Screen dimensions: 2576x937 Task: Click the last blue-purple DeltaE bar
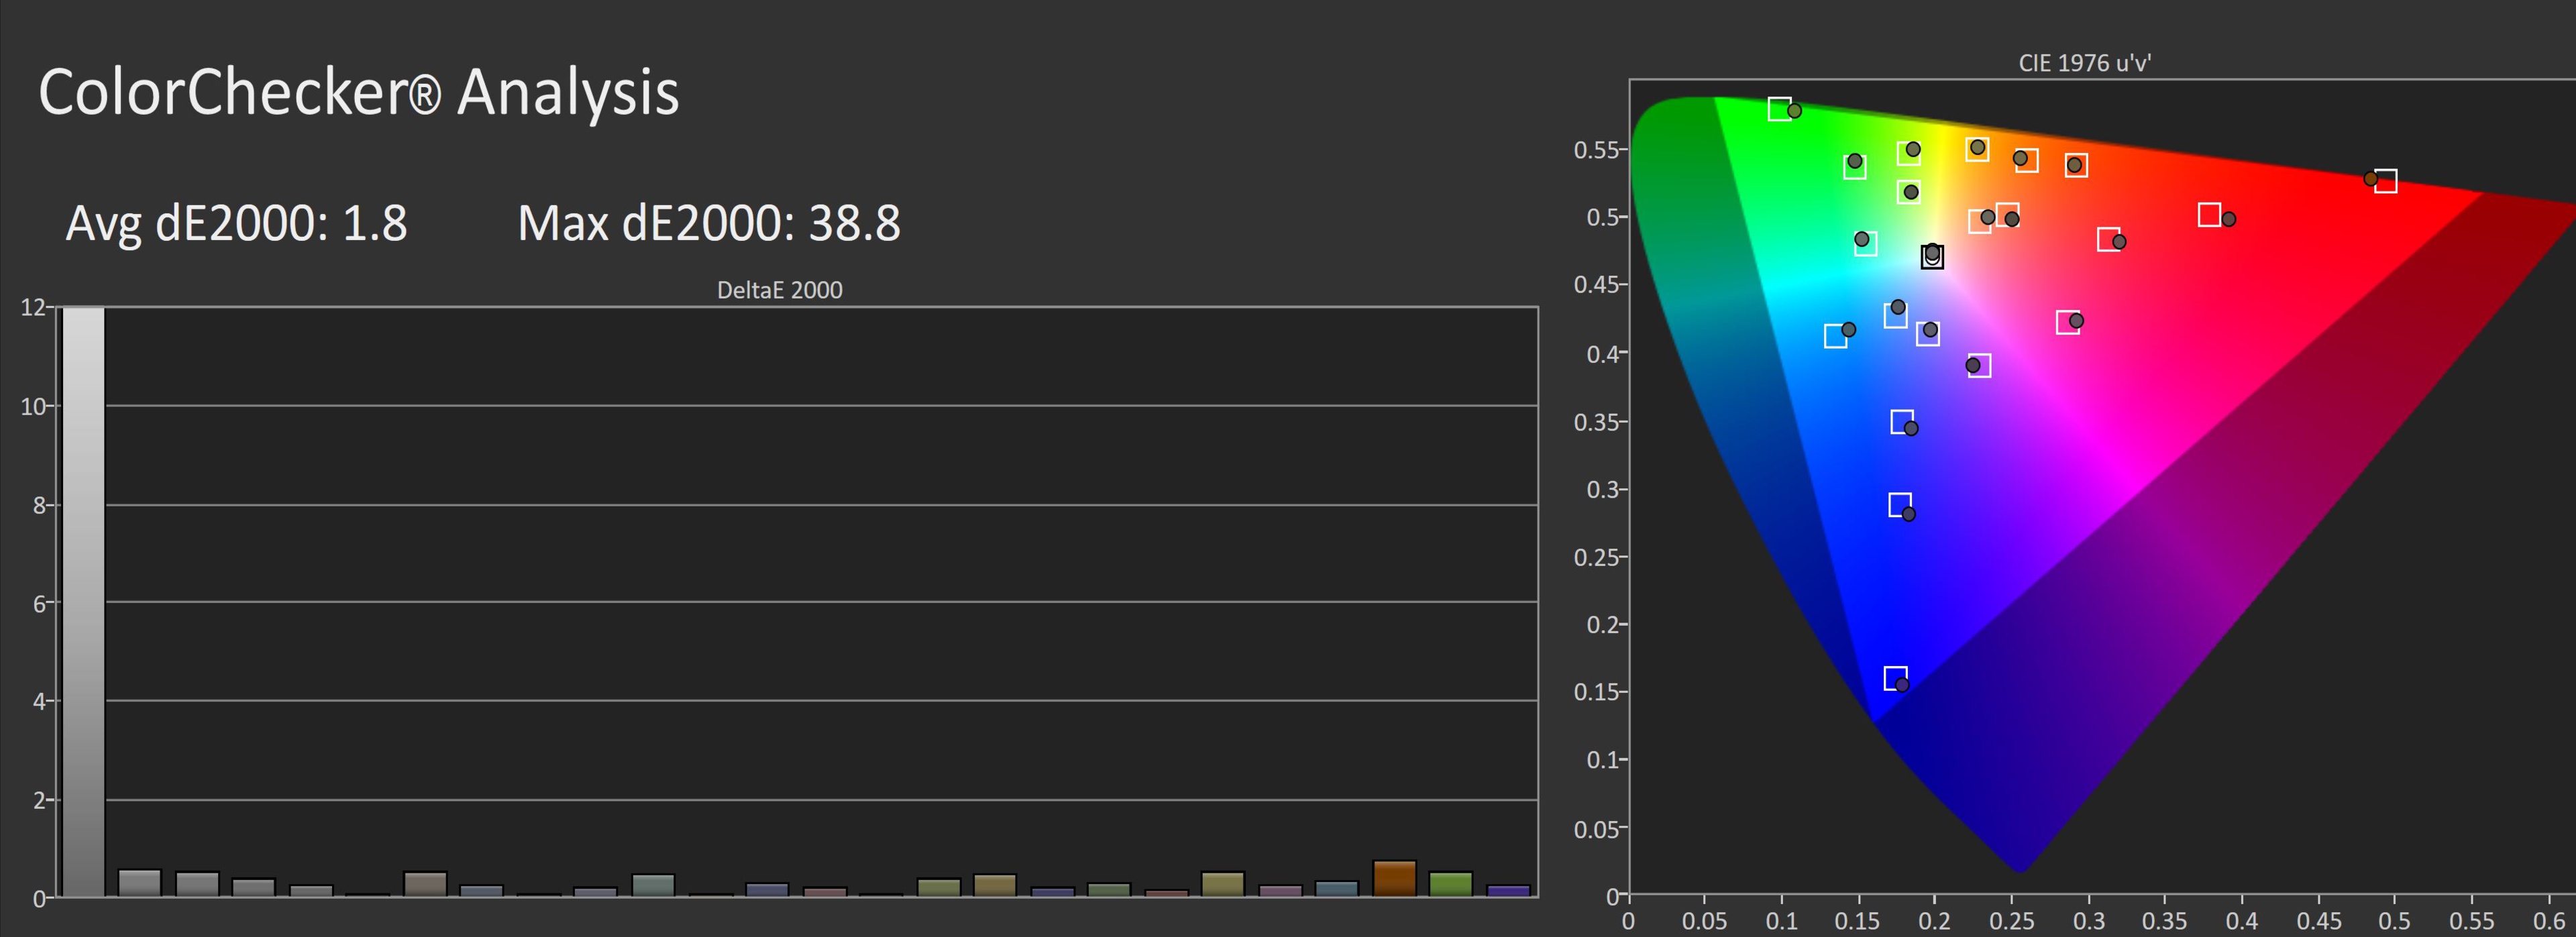point(1508,890)
